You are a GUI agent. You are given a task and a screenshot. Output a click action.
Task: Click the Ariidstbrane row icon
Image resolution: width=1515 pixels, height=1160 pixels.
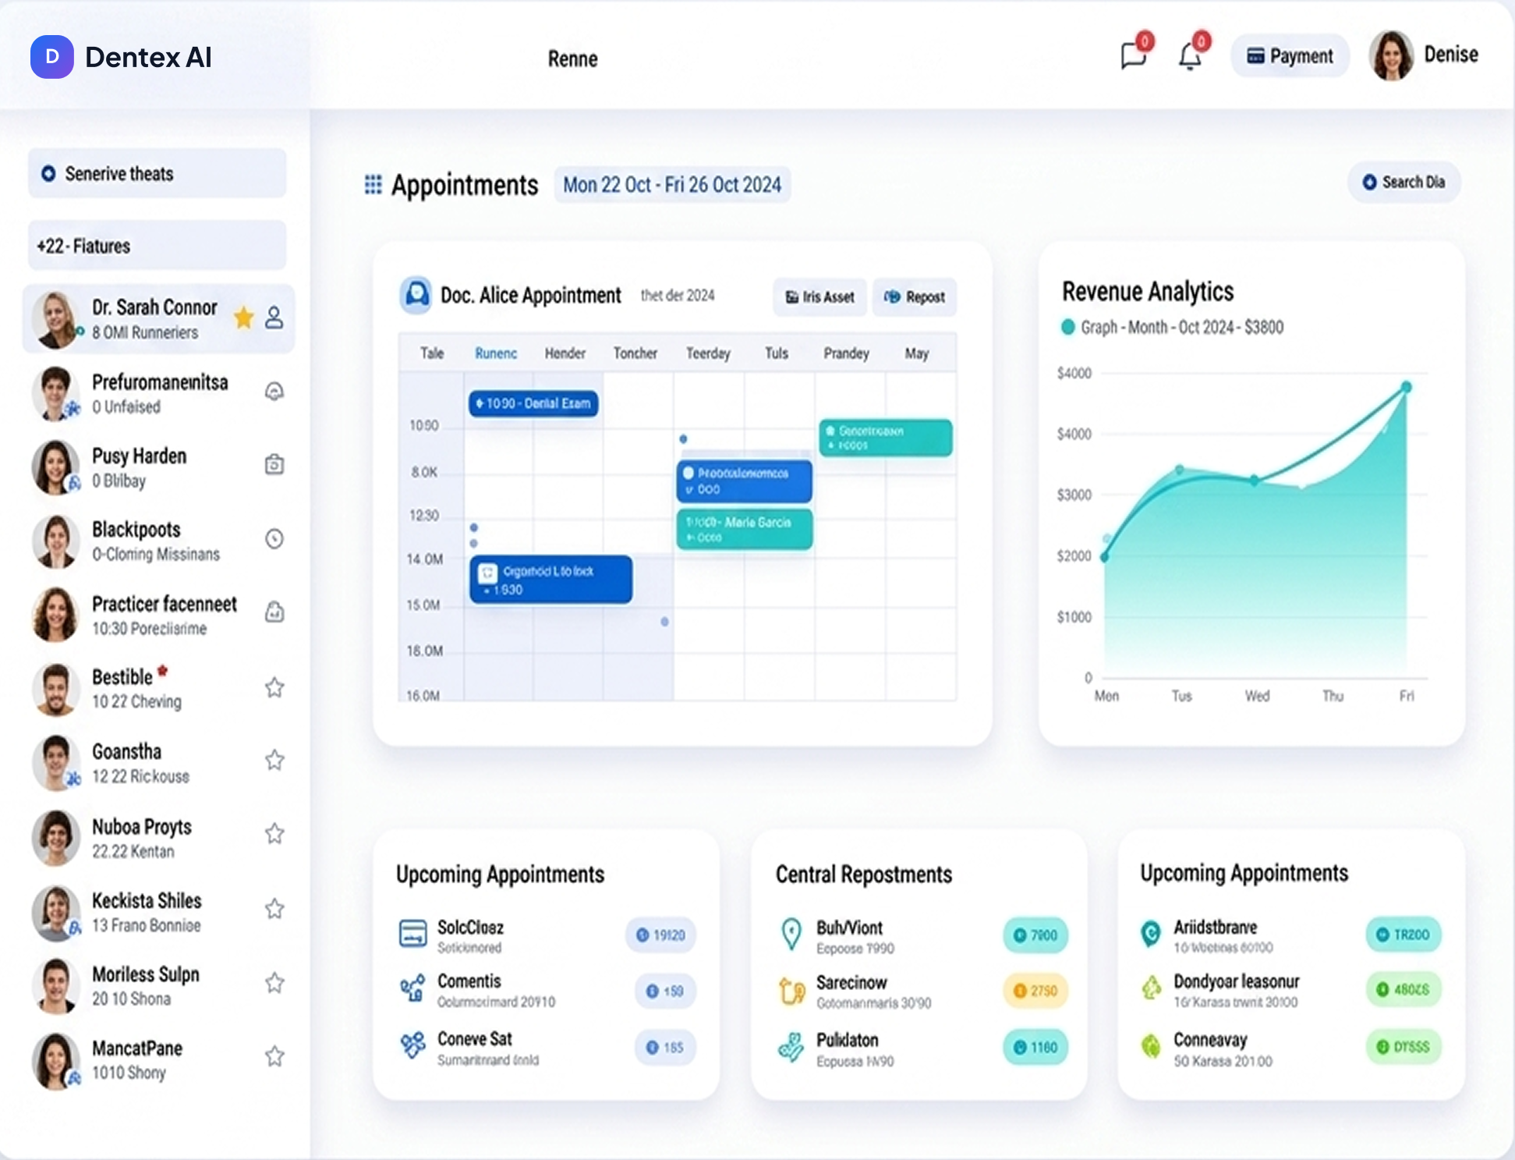1151,932
